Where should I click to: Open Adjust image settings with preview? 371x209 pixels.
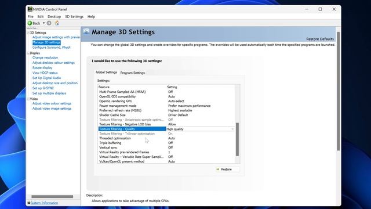coord(56,37)
